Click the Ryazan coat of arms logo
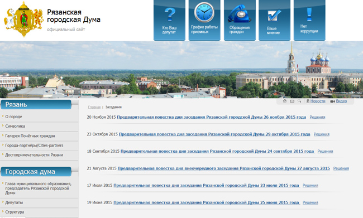 click(x=23, y=19)
